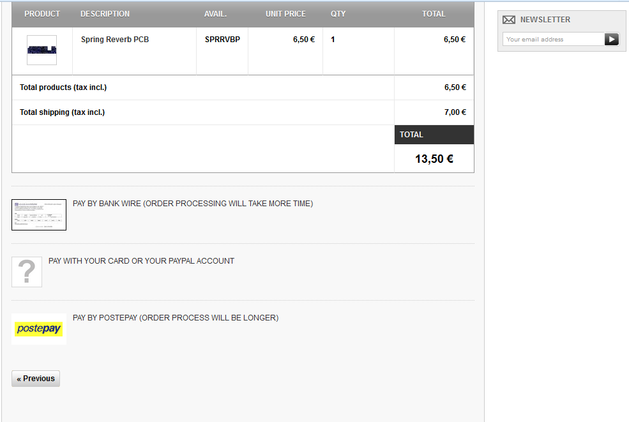Screen dimensions: 629x422
Task: Open the Spring Reverb PCB description link
Action: click(x=115, y=40)
